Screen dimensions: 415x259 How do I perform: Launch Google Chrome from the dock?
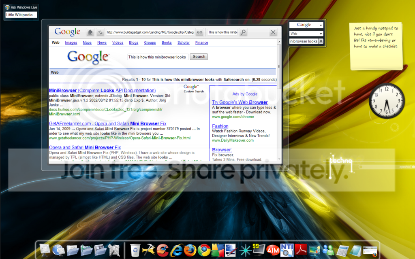click(204, 250)
